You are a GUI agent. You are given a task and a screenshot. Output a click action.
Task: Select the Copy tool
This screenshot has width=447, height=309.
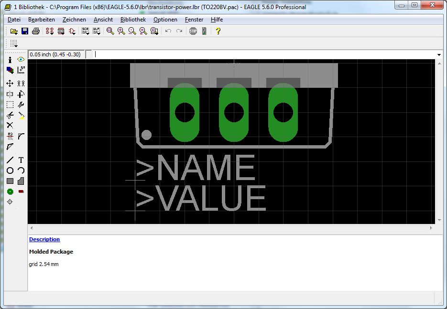tap(21, 84)
